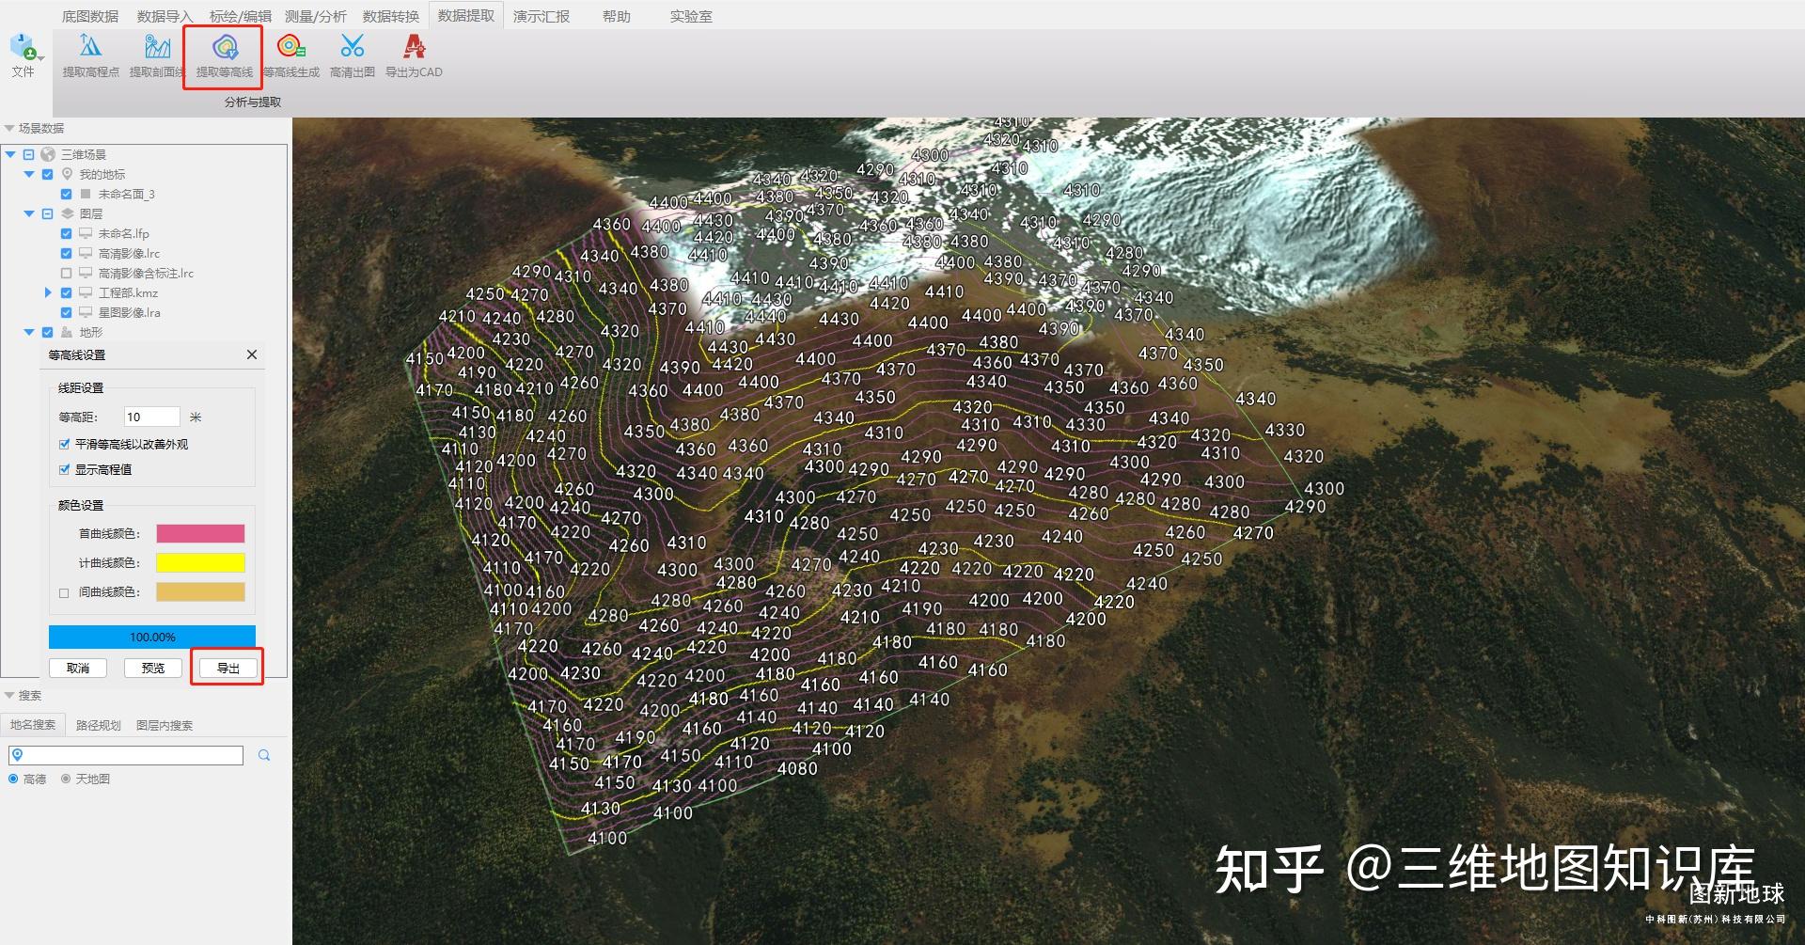1805x945 pixels.
Task: Close the 等高线设置 panel
Action: (251, 354)
